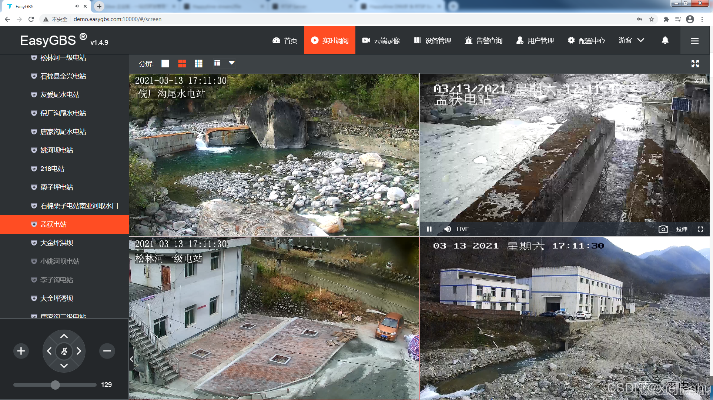This screenshot has height=400, width=713.
Task: Click PTZ zoom out minus button
Action: point(107,351)
